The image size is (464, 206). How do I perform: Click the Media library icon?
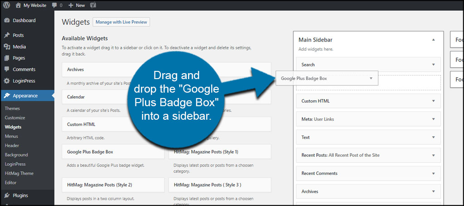pos(7,47)
